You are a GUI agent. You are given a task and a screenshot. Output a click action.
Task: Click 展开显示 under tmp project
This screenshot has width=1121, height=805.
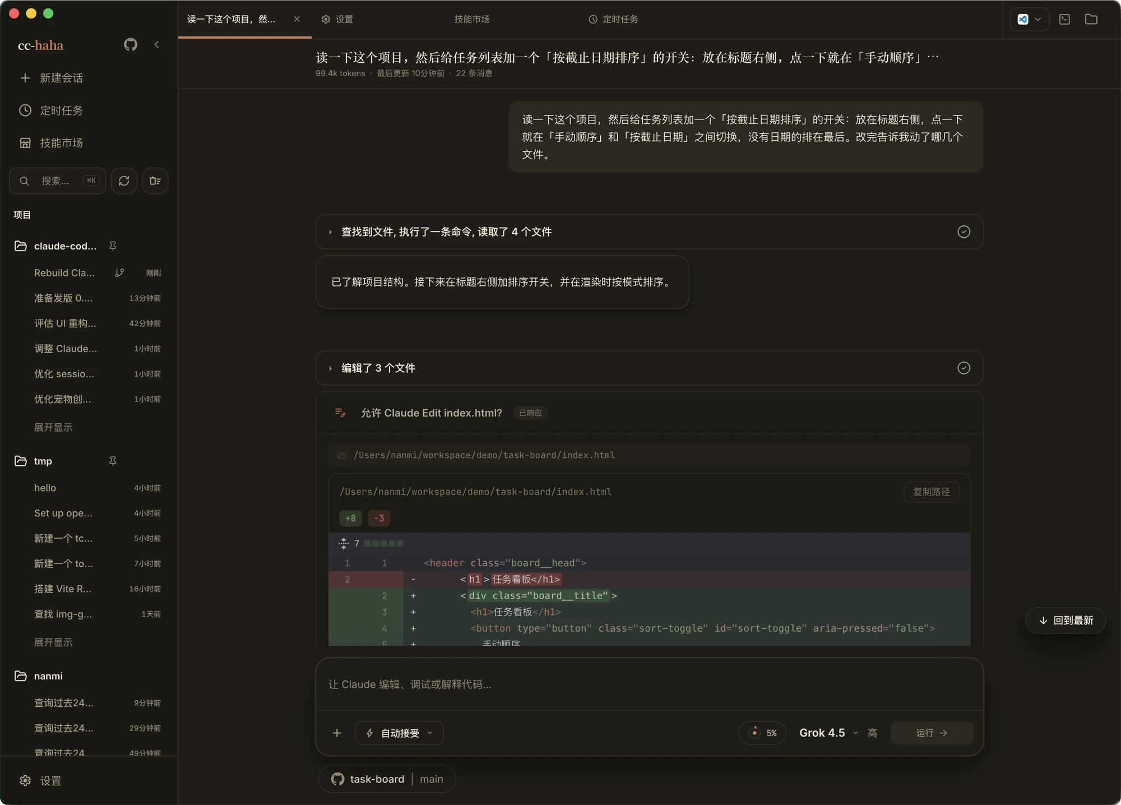(53, 642)
